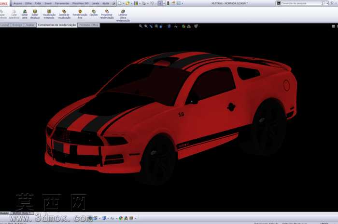Click Display style icon in view toolbar
Image resolution: width=338 pixels, height=224 pixels.
pyautogui.click(x=169, y=26)
